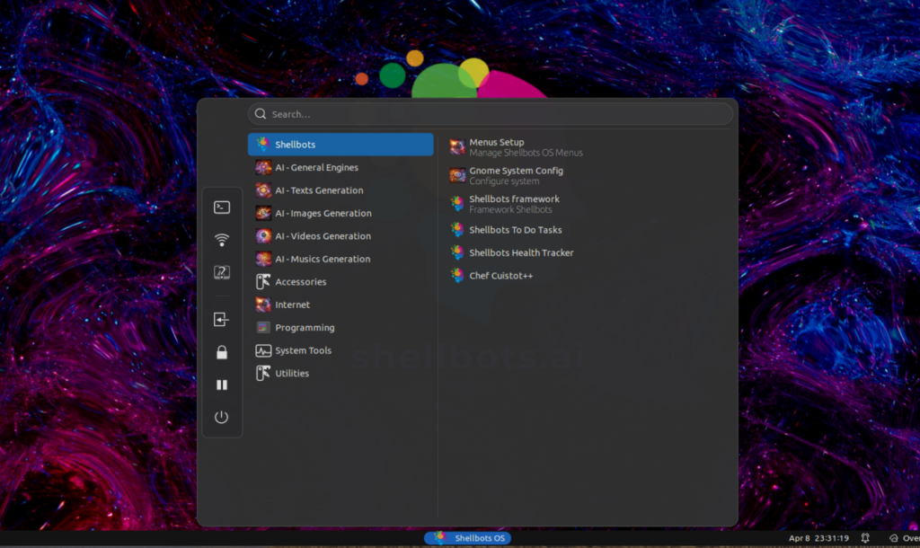Click the suspend pause icon
Image resolution: width=920 pixels, height=548 pixels.
tap(222, 385)
